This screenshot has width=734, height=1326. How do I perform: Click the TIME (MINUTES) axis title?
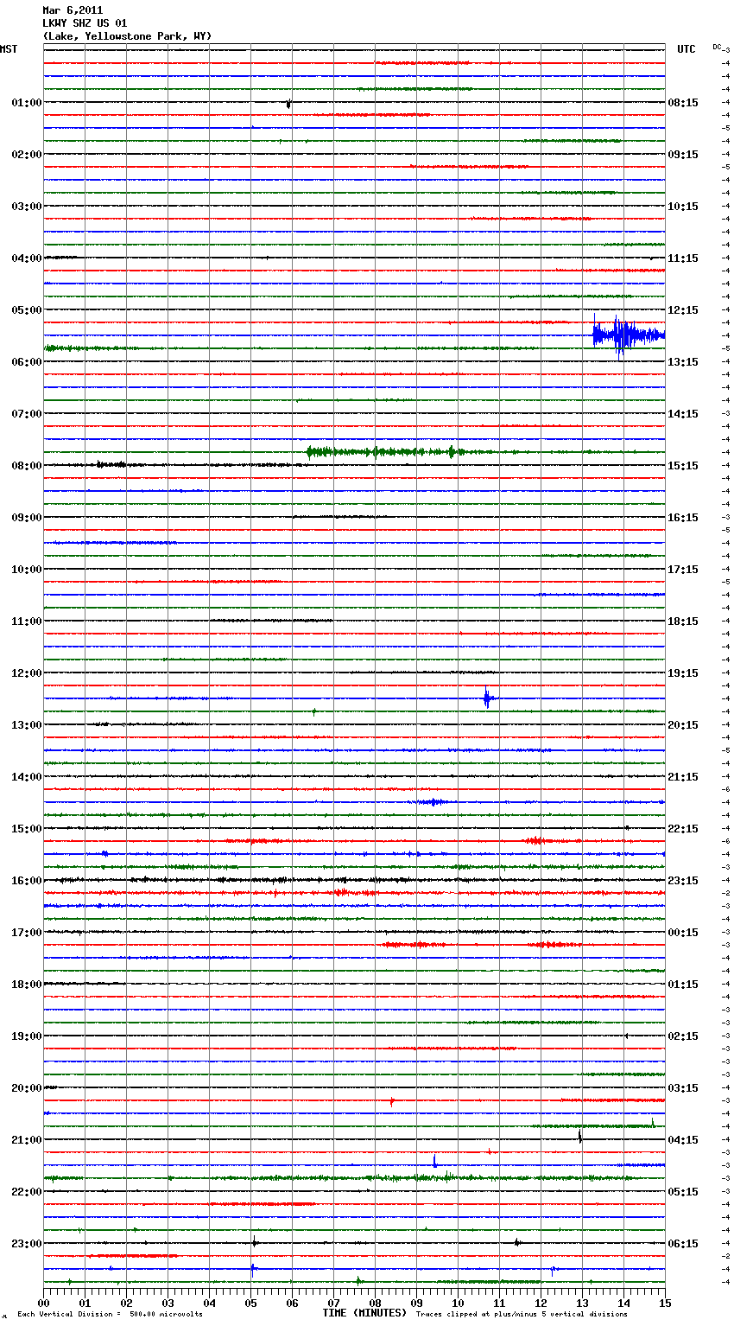(x=364, y=1313)
